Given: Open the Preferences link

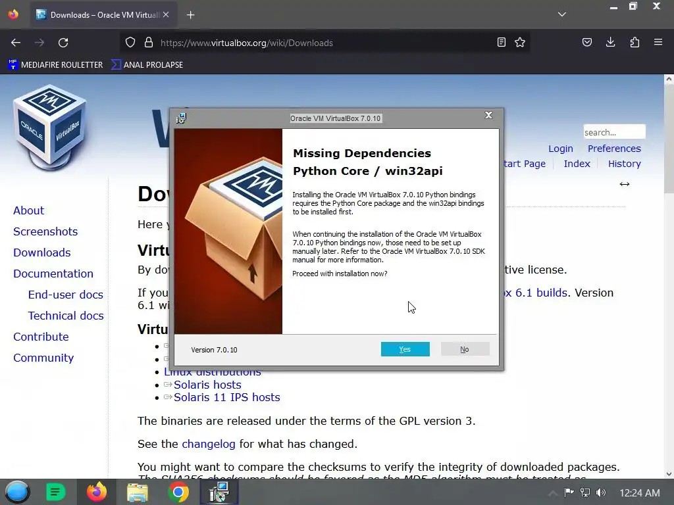Looking at the screenshot, I should 614,149.
